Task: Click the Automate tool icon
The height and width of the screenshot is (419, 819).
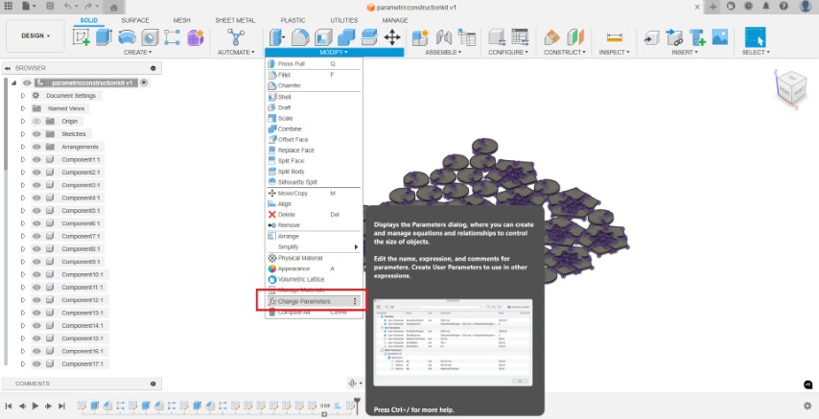Action: (x=236, y=37)
